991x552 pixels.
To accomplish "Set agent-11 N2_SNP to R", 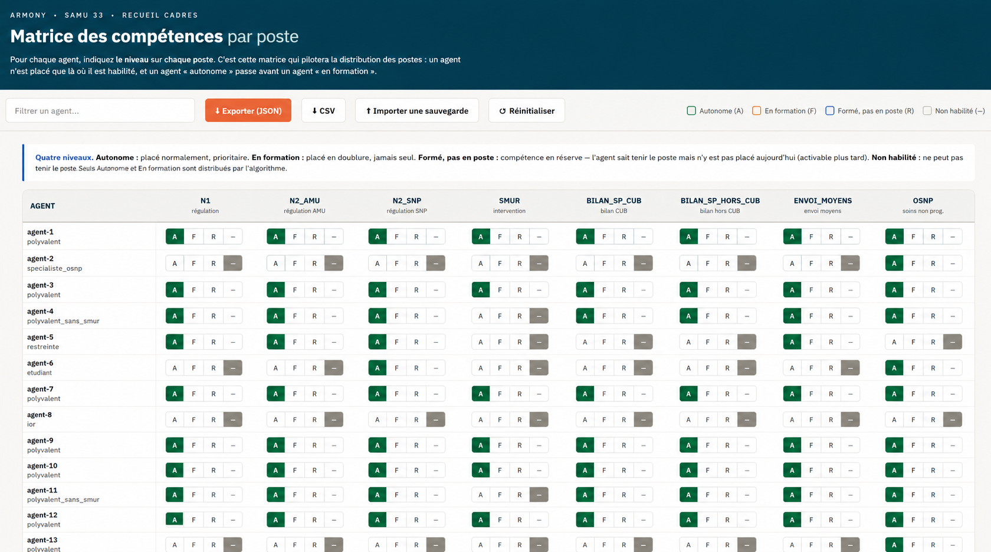I will tap(416, 495).
